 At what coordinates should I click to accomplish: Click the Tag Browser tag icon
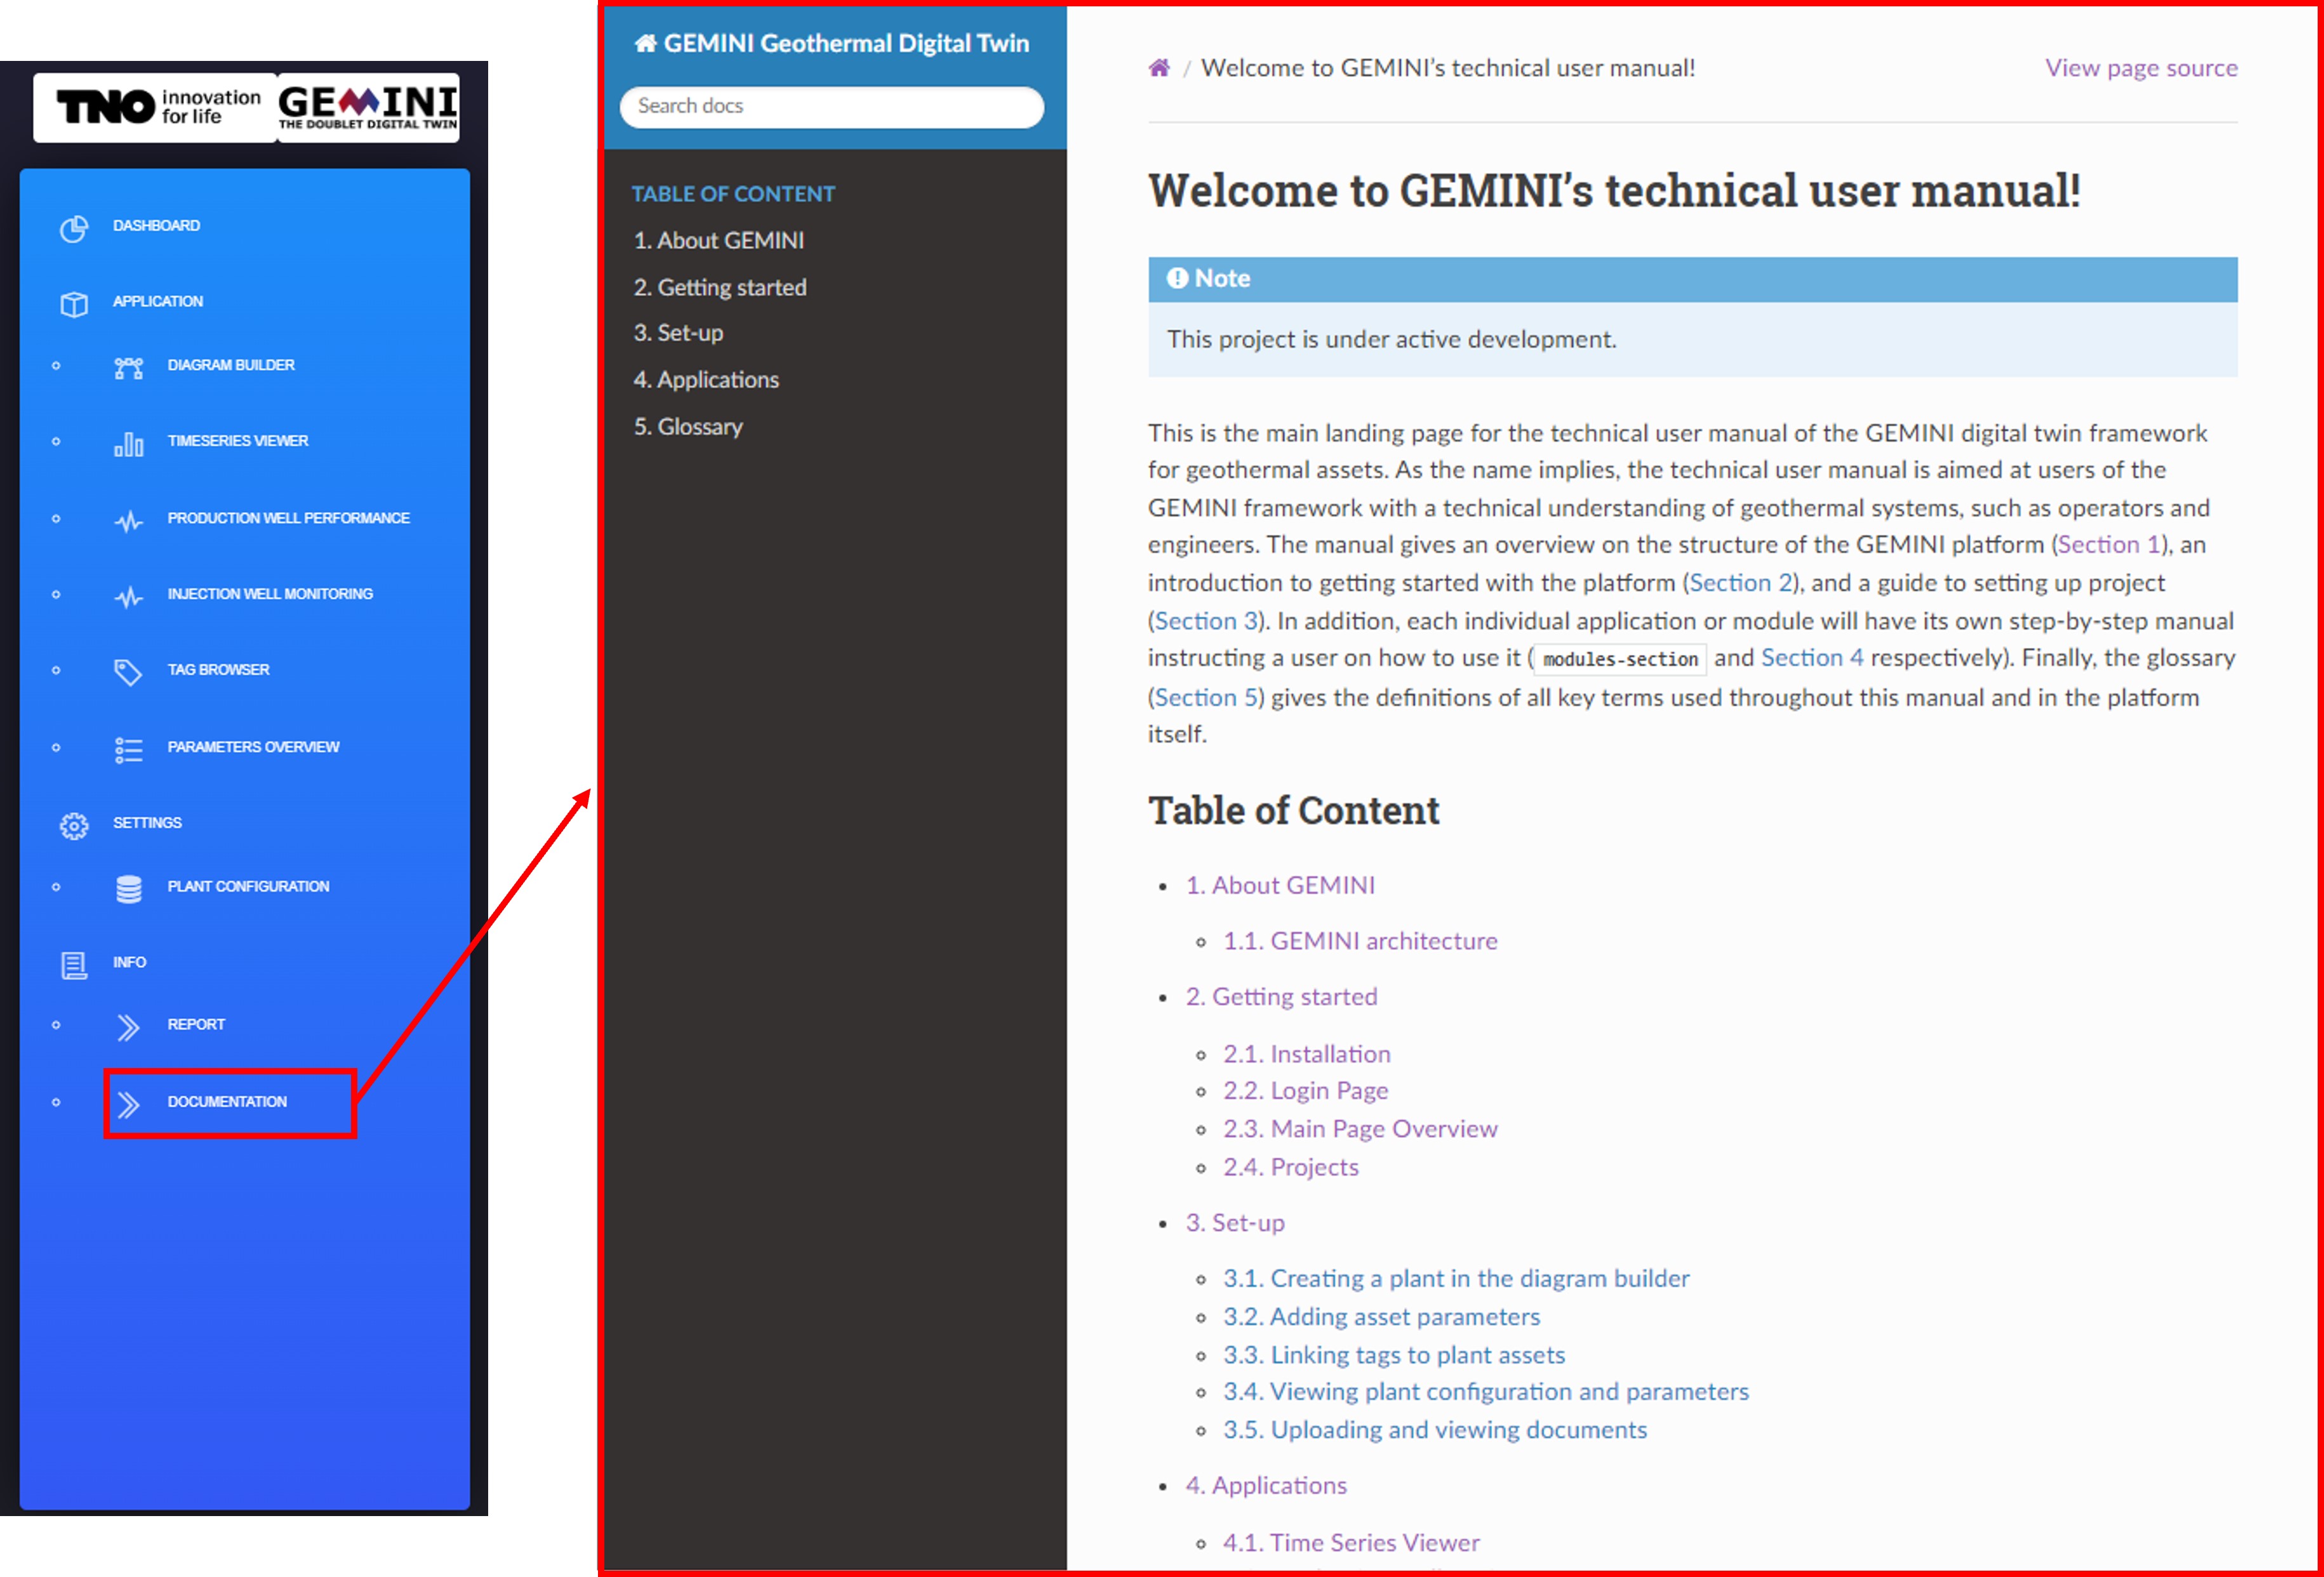128,672
